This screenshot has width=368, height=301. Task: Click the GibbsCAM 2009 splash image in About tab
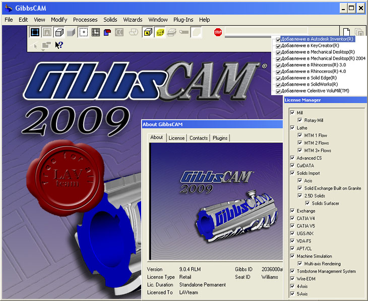tap(216, 201)
